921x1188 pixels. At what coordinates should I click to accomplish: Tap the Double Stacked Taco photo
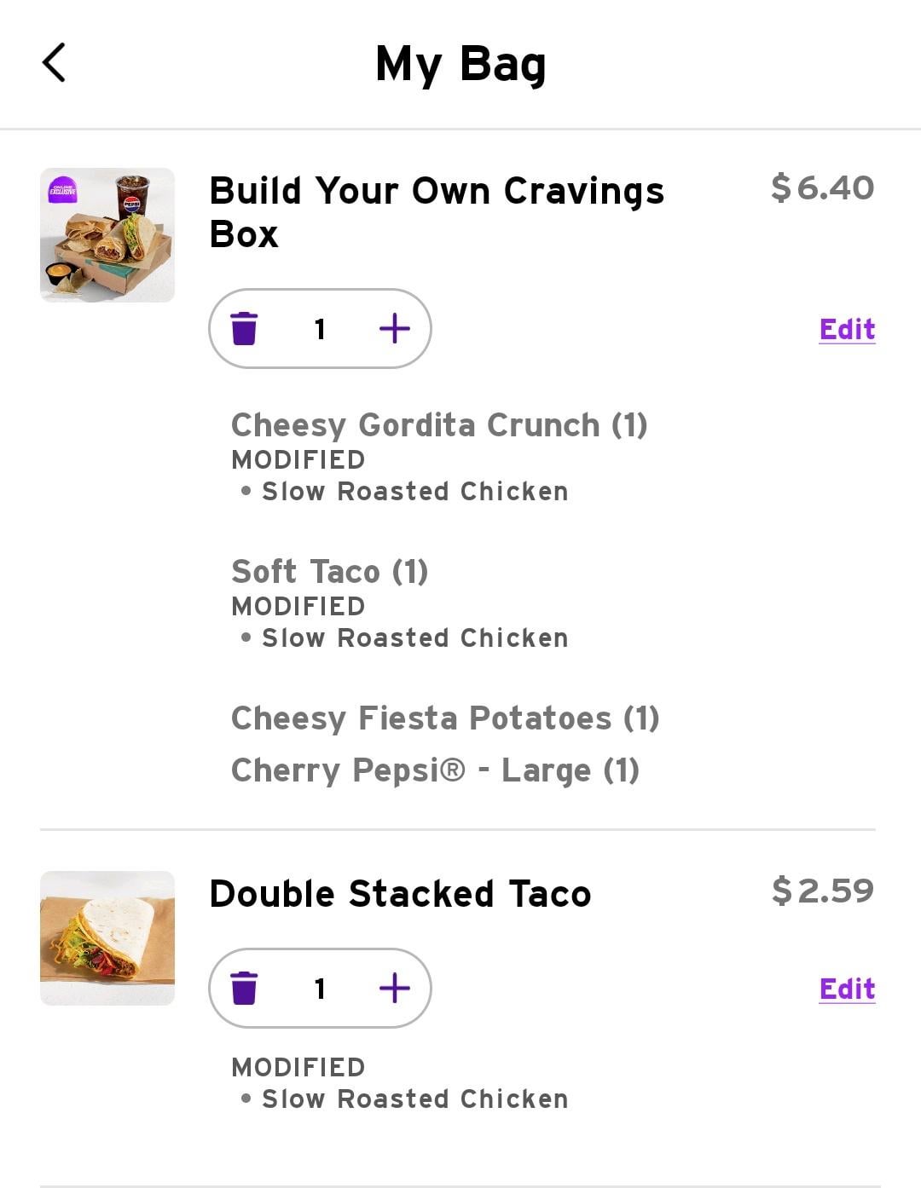coord(107,938)
